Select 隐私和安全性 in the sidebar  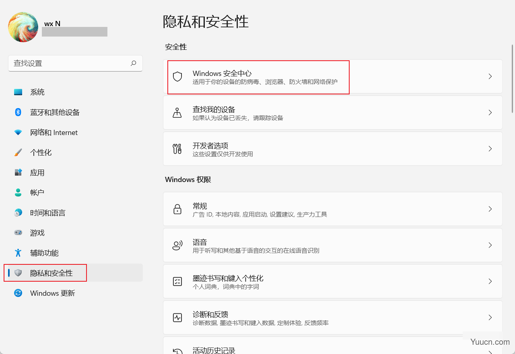(x=75, y=273)
